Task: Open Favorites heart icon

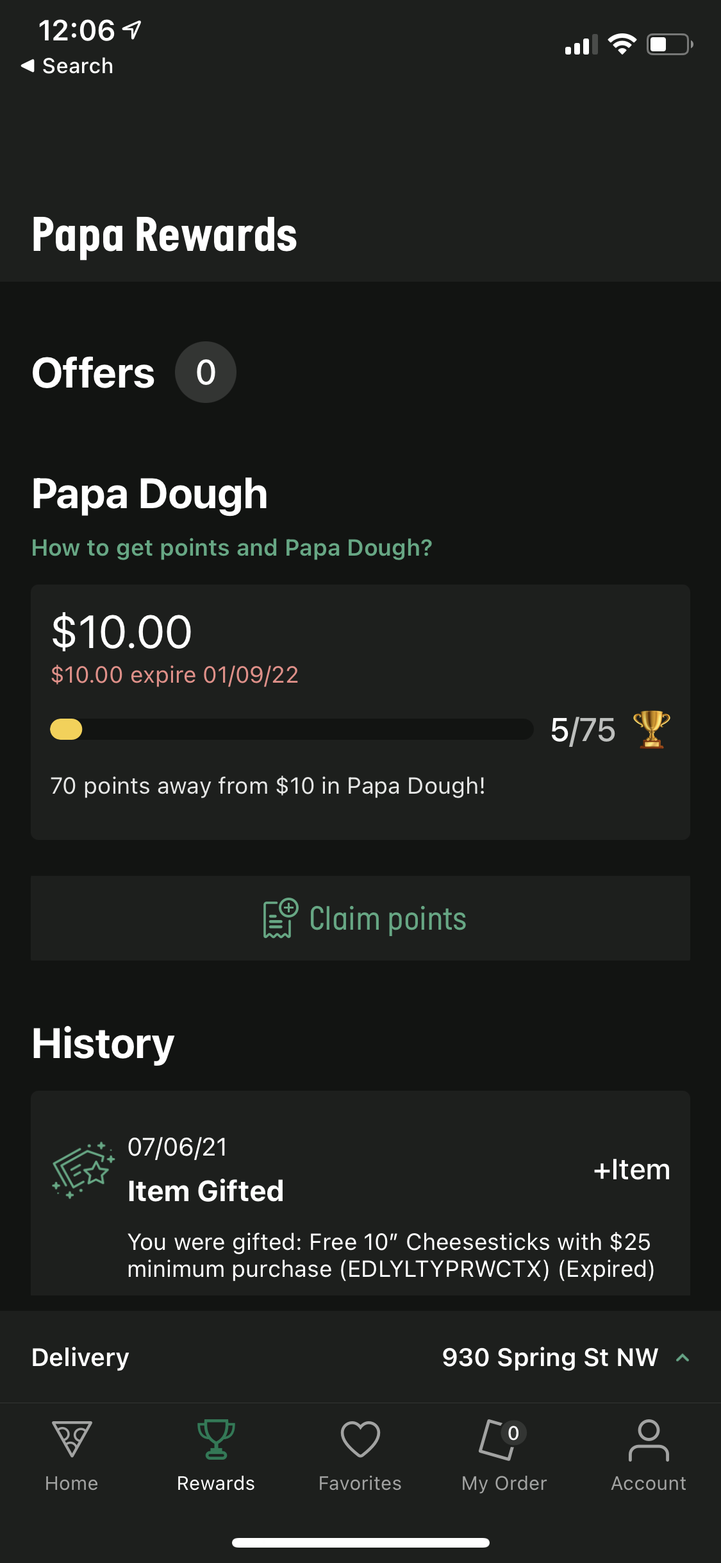Action: click(x=360, y=1439)
